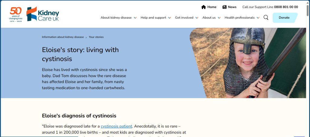Click the News newspaper icon
Screen dimensions: 310x137
(224, 7)
